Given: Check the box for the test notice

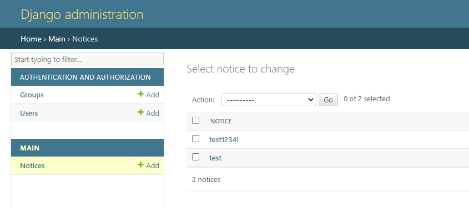Looking at the screenshot, I should pyautogui.click(x=195, y=157).
